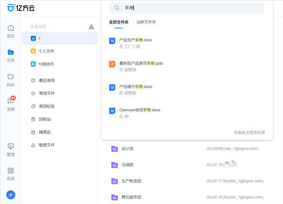Open the 首页 home icon in sidebar

point(10,30)
